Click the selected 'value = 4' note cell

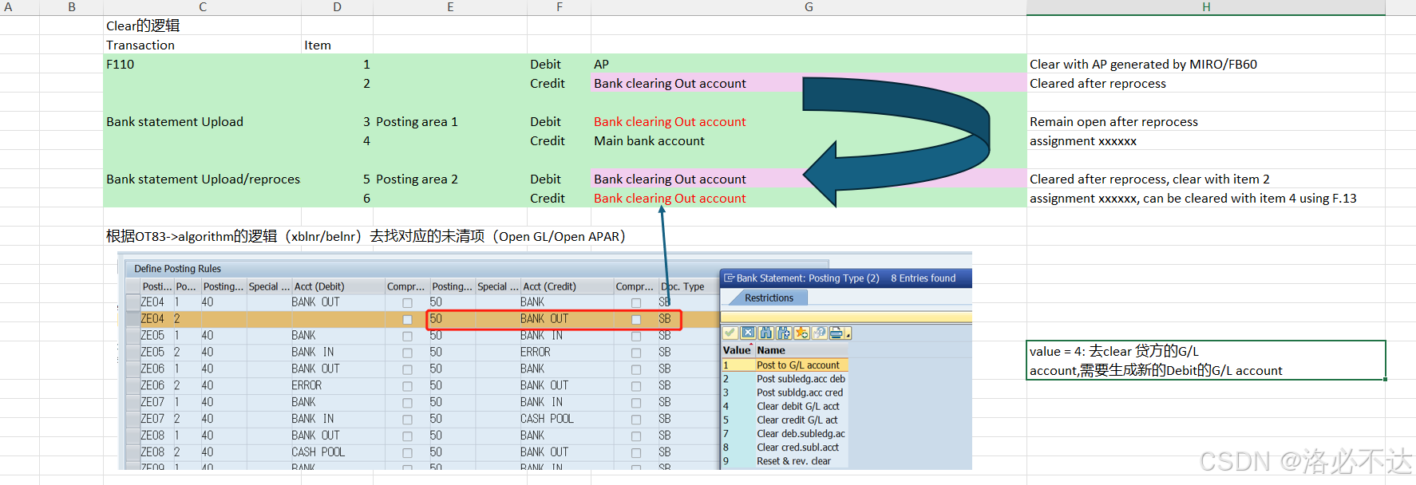tap(1206, 361)
